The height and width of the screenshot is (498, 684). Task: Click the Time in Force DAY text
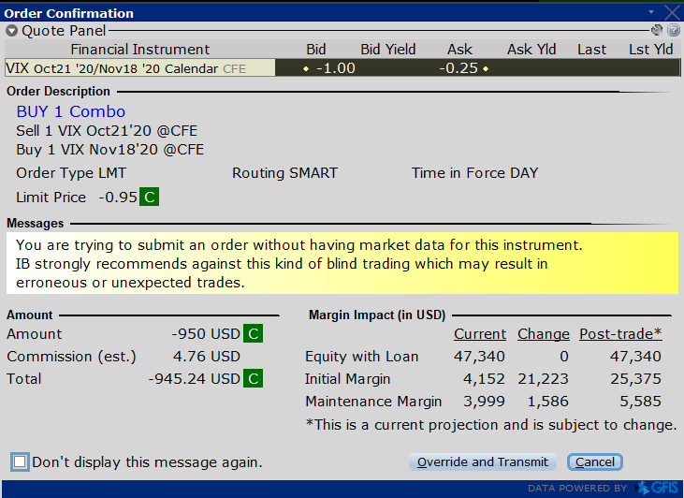[474, 173]
